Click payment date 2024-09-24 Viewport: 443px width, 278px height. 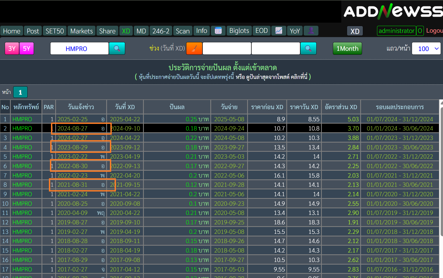[x=229, y=129]
